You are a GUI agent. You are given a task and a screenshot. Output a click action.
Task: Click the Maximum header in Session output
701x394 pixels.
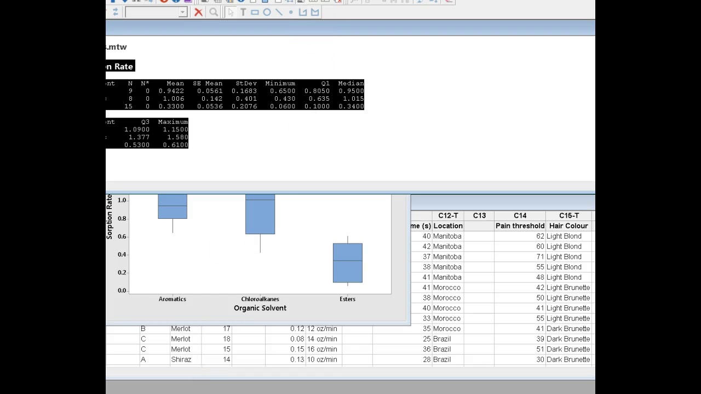(173, 122)
